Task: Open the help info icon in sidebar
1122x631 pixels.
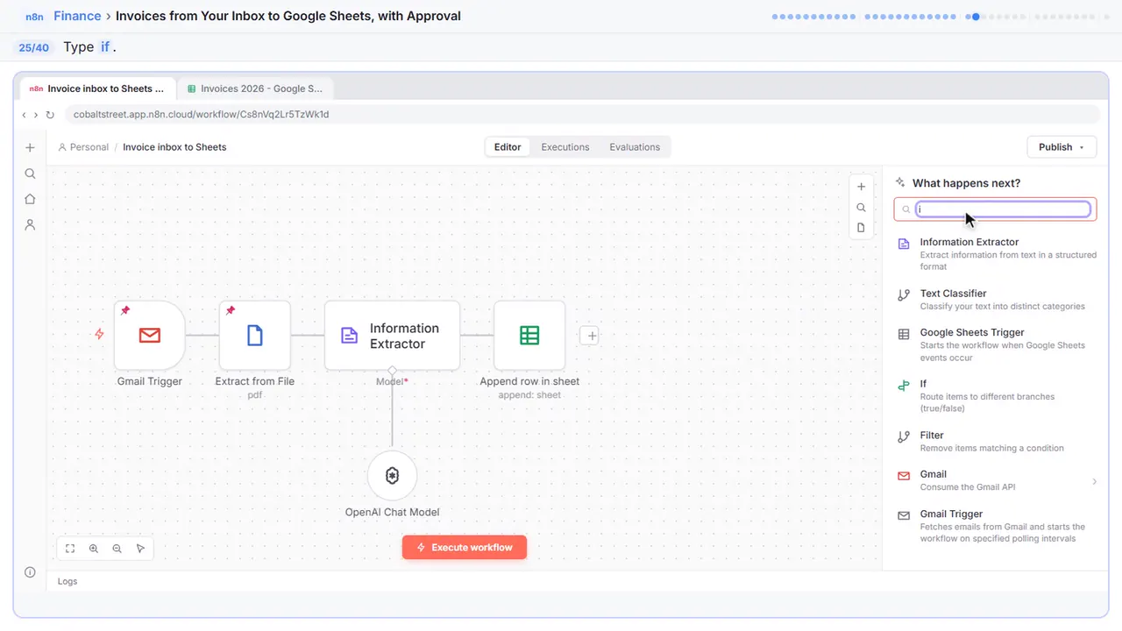Action: pos(30,572)
